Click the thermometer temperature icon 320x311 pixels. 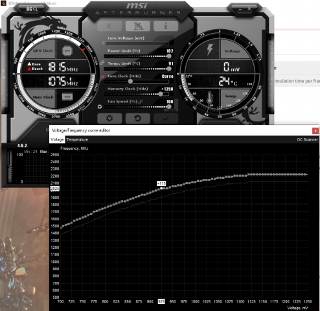tap(209, 98)
